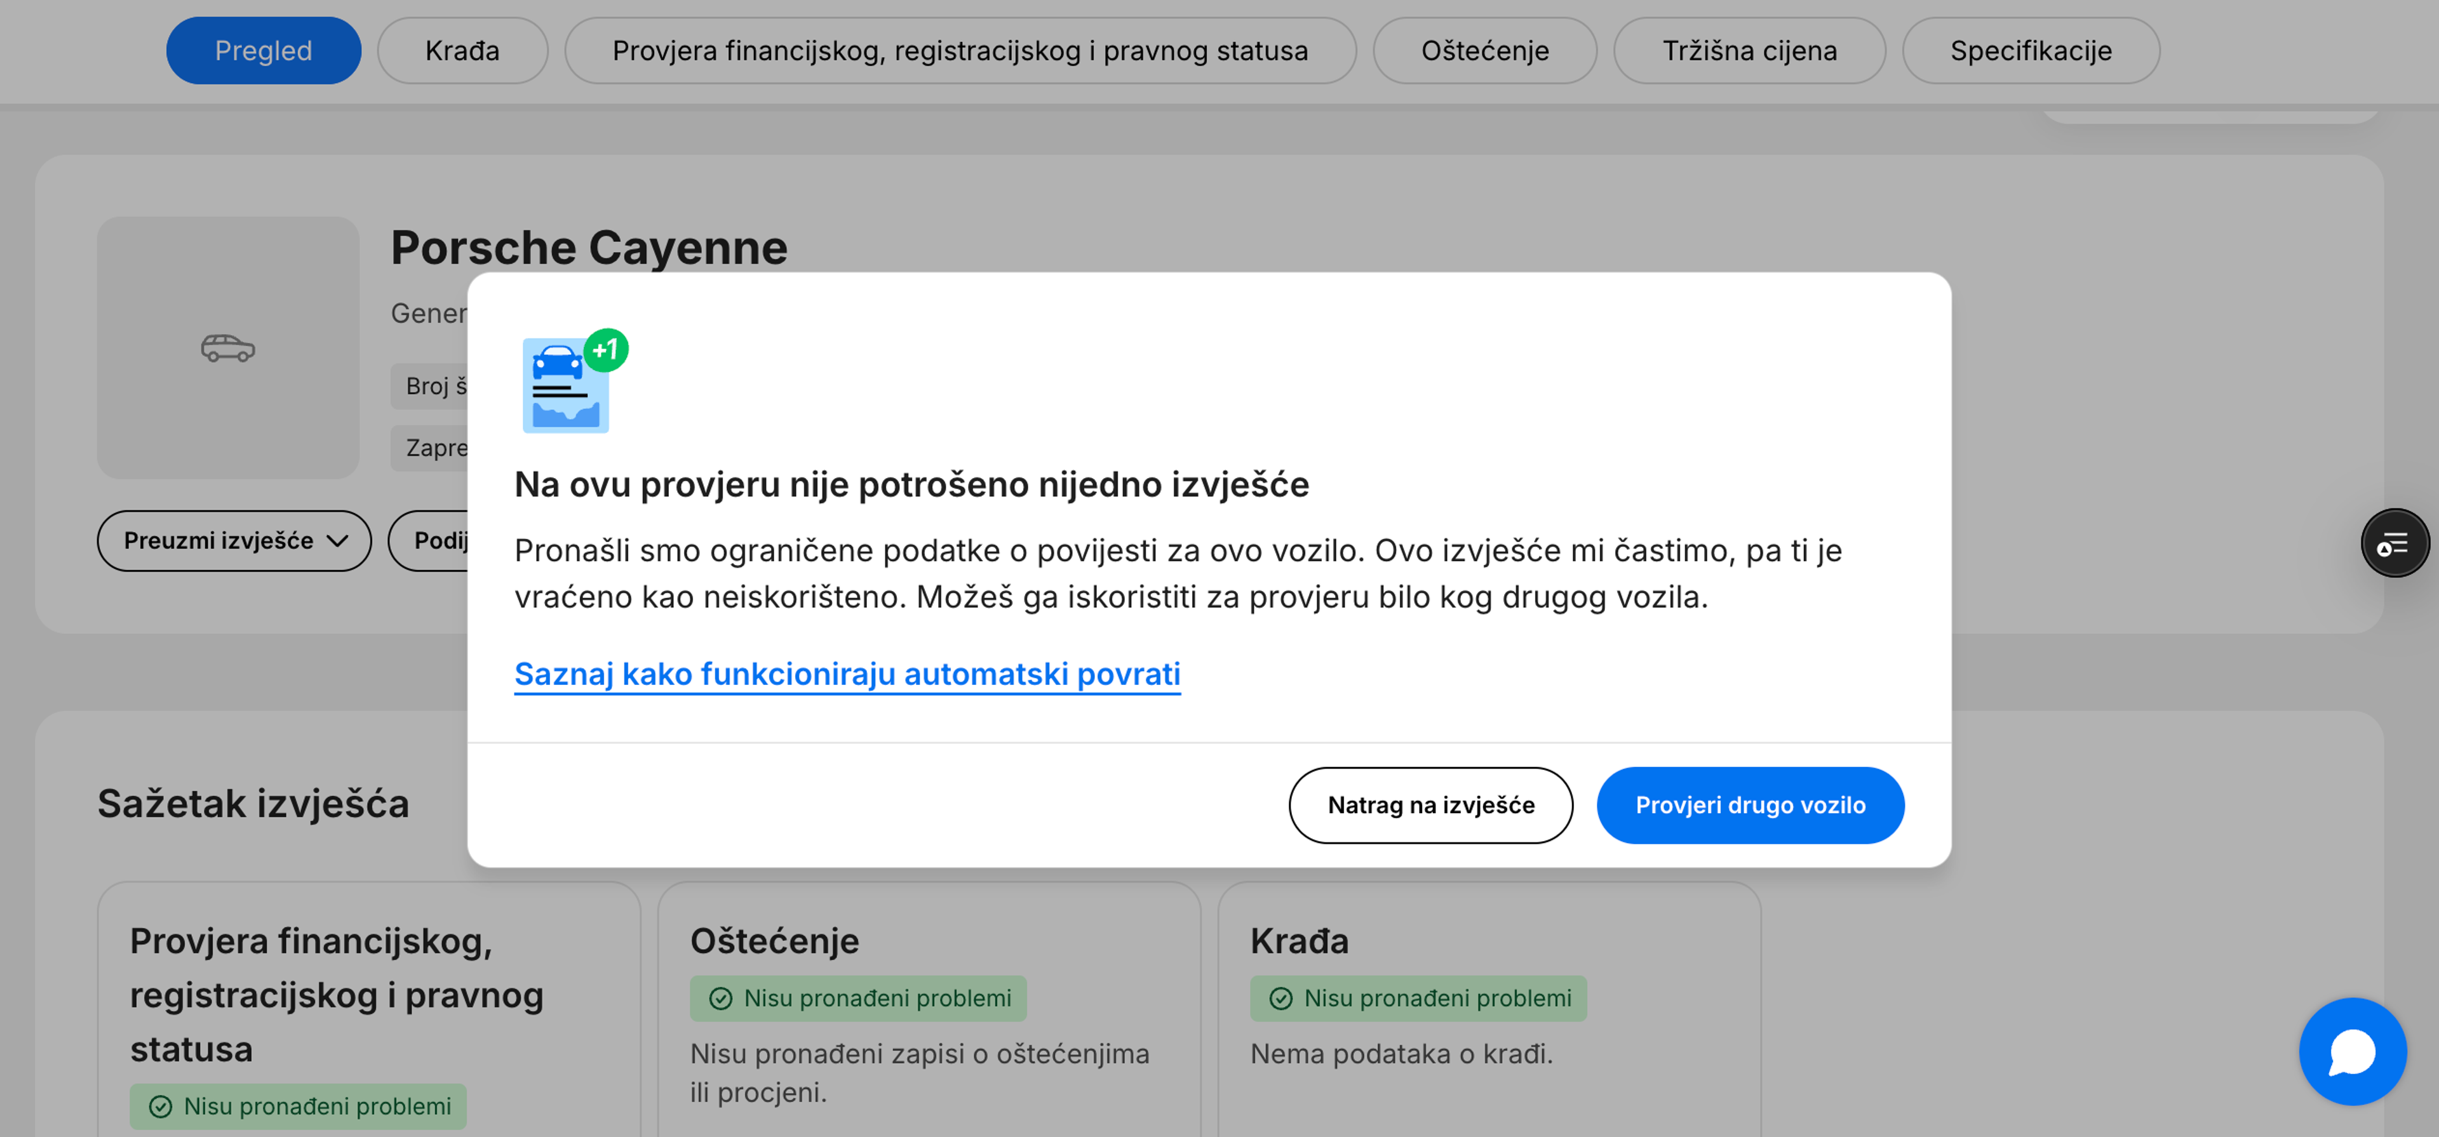Open the Krađa summary card title
Image resolution: width=2439 pixels, height=1137 pixels.
1299,941
